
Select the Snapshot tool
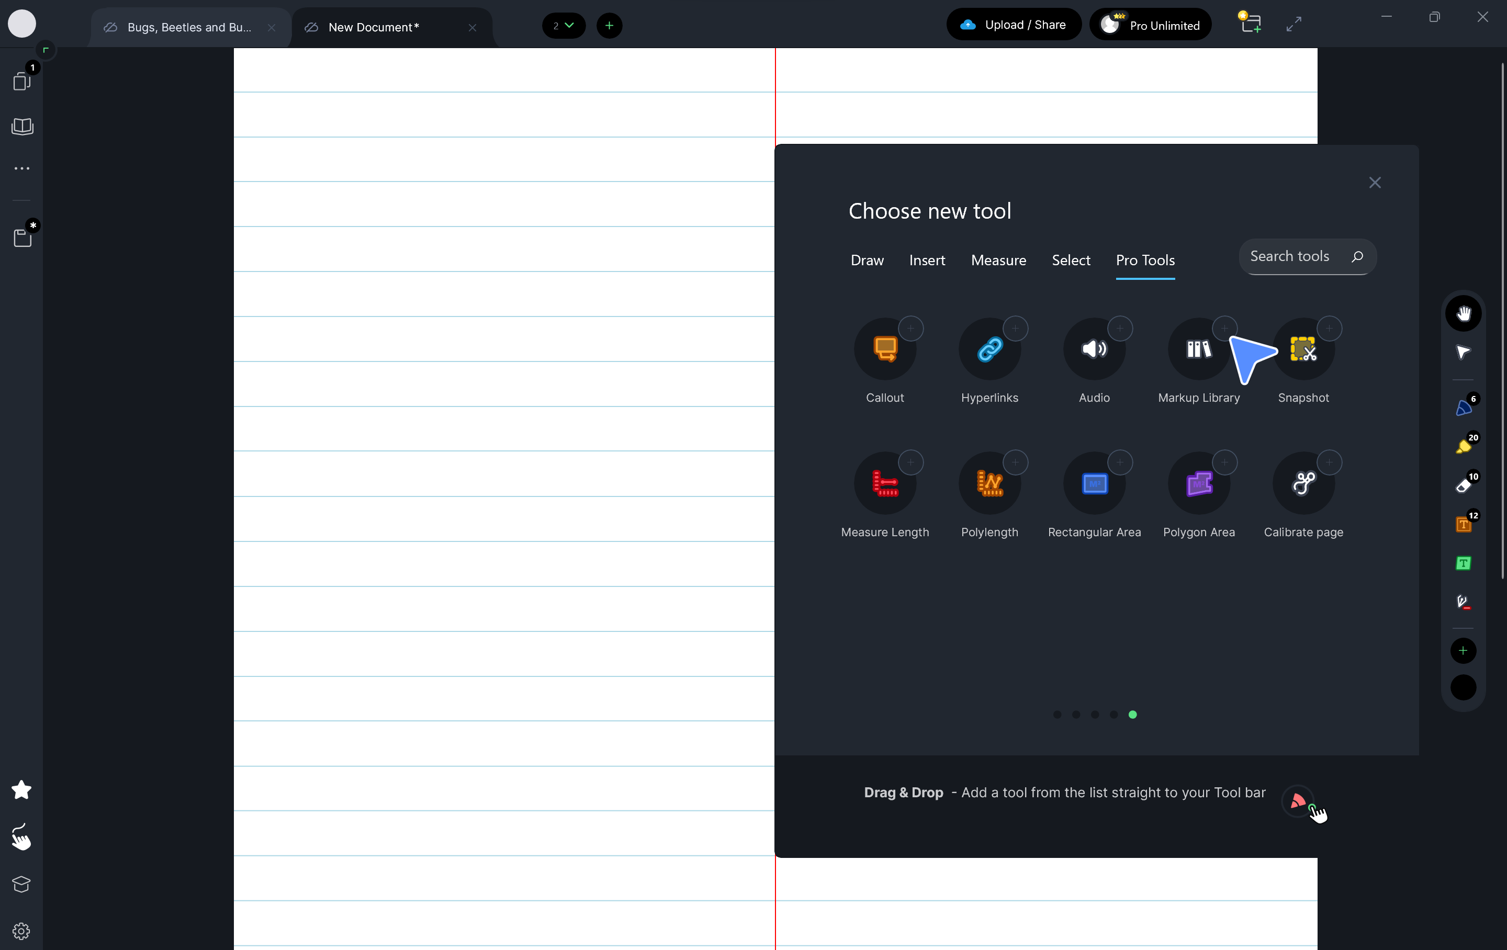(1303, 348)
